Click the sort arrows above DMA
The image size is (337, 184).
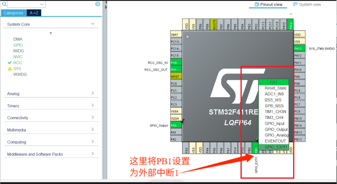(51, 34)
